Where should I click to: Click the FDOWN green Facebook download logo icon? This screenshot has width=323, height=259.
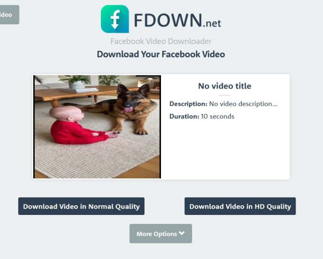(x=115, y=19)
